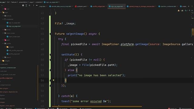Click the credential breadcrumb

38,2
